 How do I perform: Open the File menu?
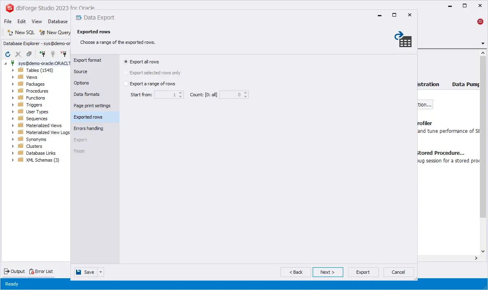8,22
